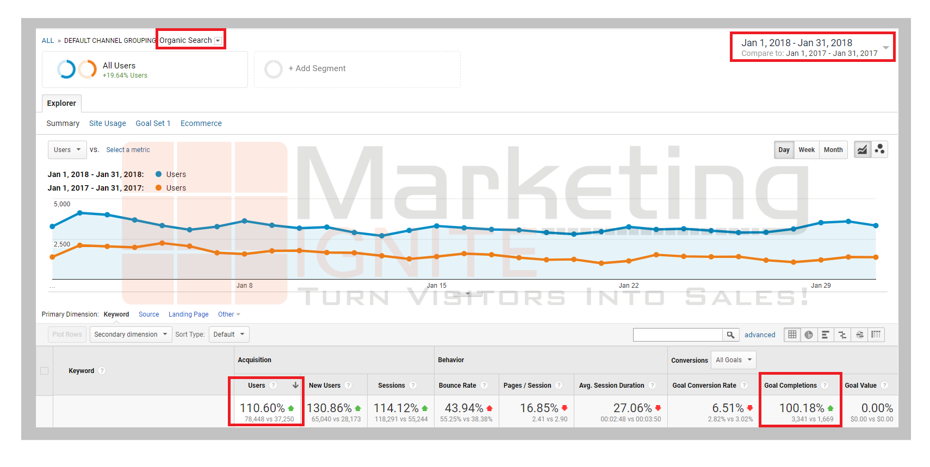Open the Secondary dimension dropdown
The width and height of the screenshot is (930, 467).
pos(131,335)
